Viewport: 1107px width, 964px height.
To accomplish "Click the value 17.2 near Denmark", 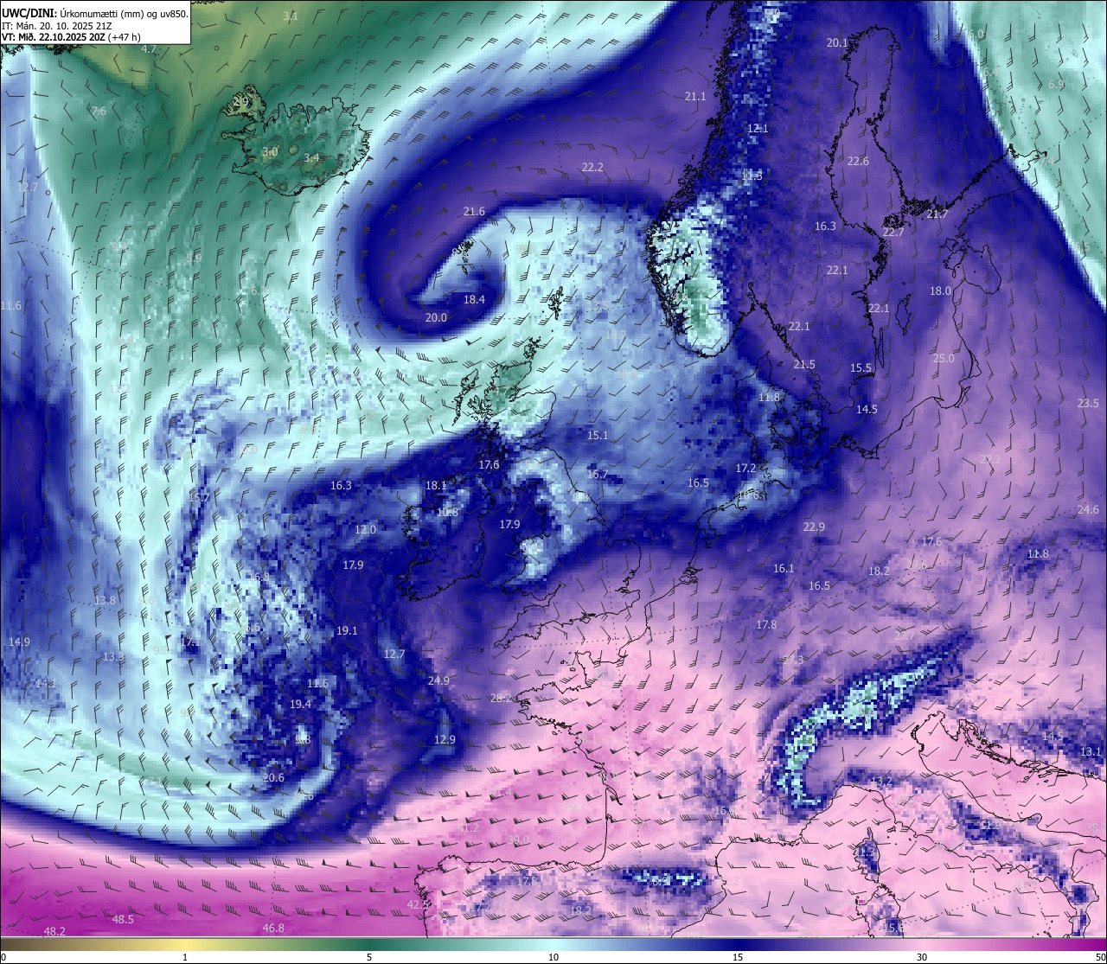I will [x=745, y=468].
